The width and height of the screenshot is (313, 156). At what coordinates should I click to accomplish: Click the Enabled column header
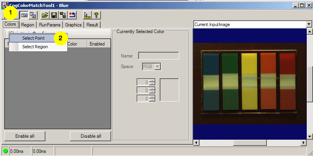97,44
